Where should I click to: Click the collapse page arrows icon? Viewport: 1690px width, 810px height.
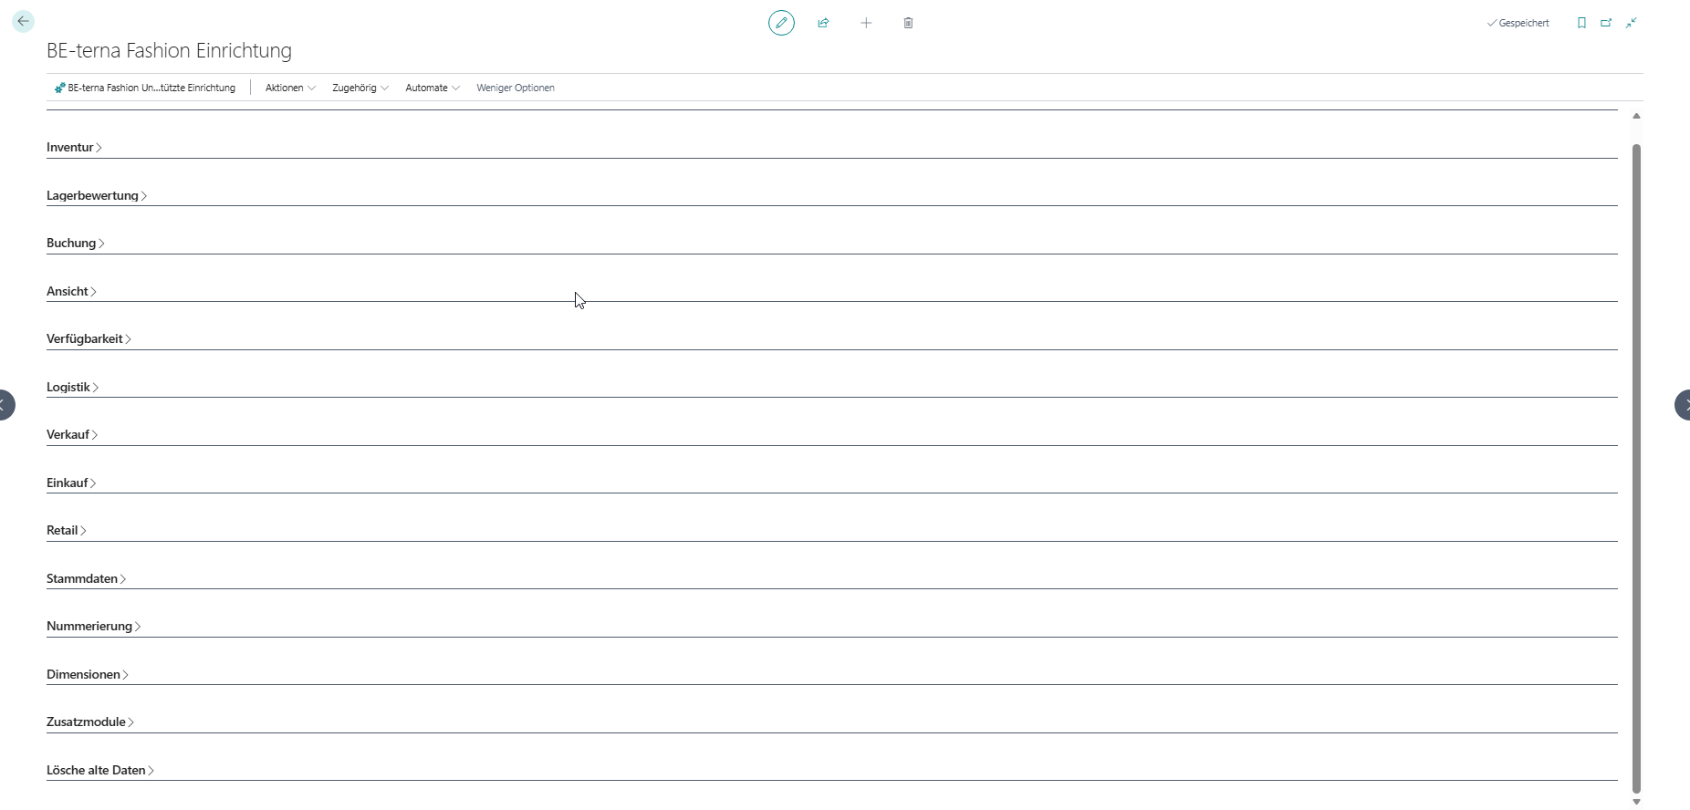[x=1631, y=23]
